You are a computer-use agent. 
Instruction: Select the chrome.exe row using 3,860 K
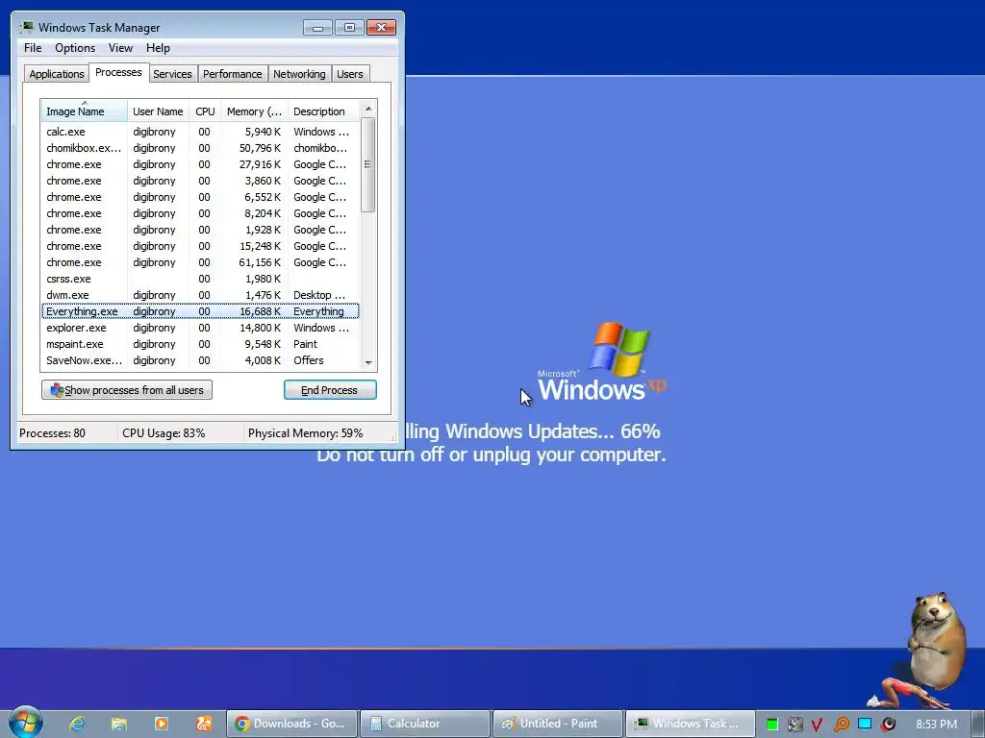pos(200,181)
